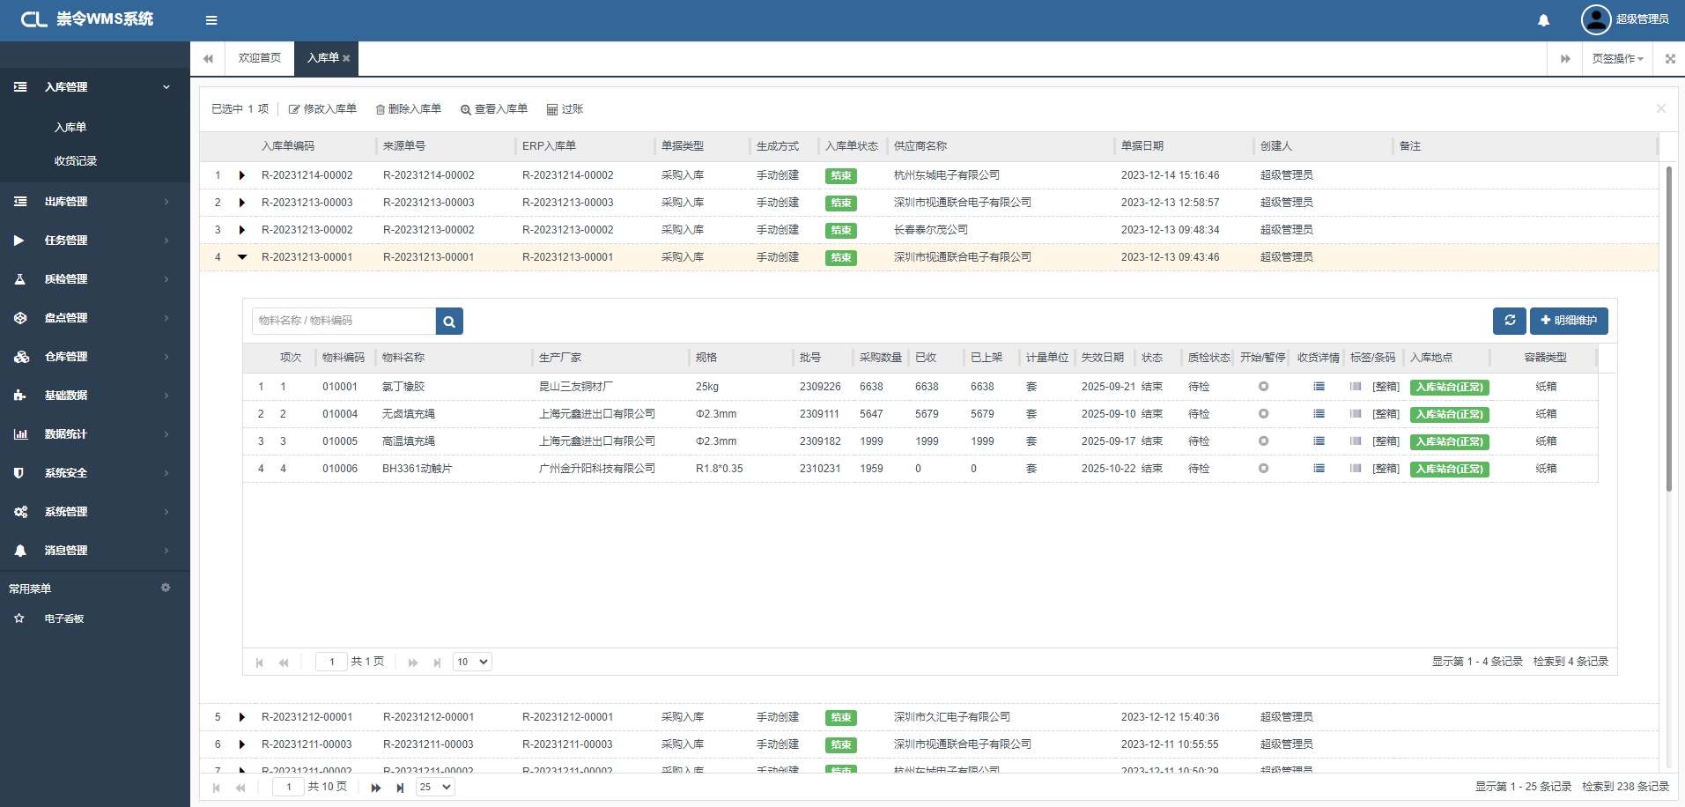Click the material search magnifier button
1685x807 pixels.
tap(449, 322)
